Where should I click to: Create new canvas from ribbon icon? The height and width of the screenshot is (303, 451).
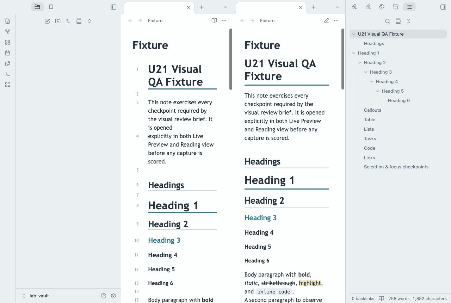8,42
